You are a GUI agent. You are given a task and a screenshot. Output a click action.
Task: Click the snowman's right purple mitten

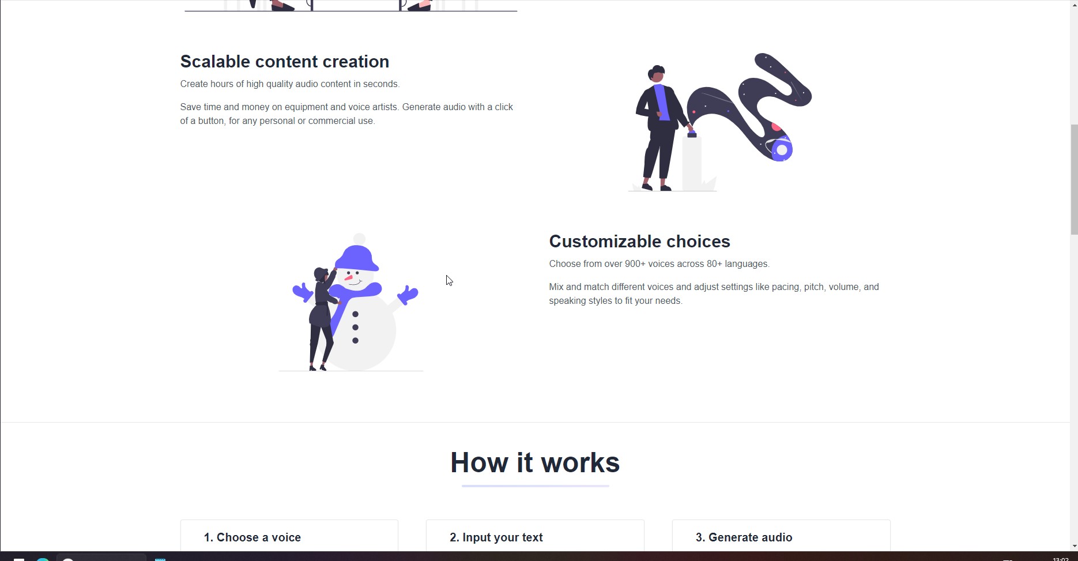(x=408, y=295)
